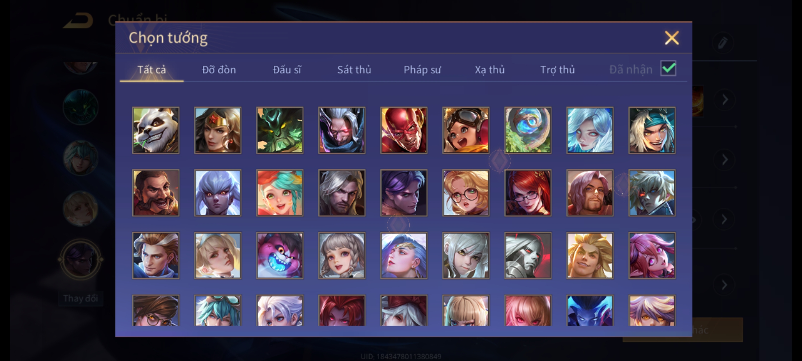Filter heroes by Xạ thủ
This screenshot has height=361, width=802.
pyautogui.click(x=490, y=70)
